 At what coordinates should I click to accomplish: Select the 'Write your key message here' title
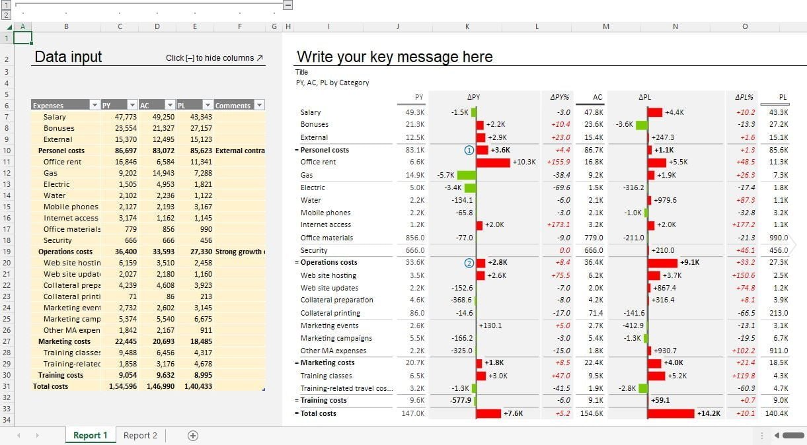(x=394, y=57)
